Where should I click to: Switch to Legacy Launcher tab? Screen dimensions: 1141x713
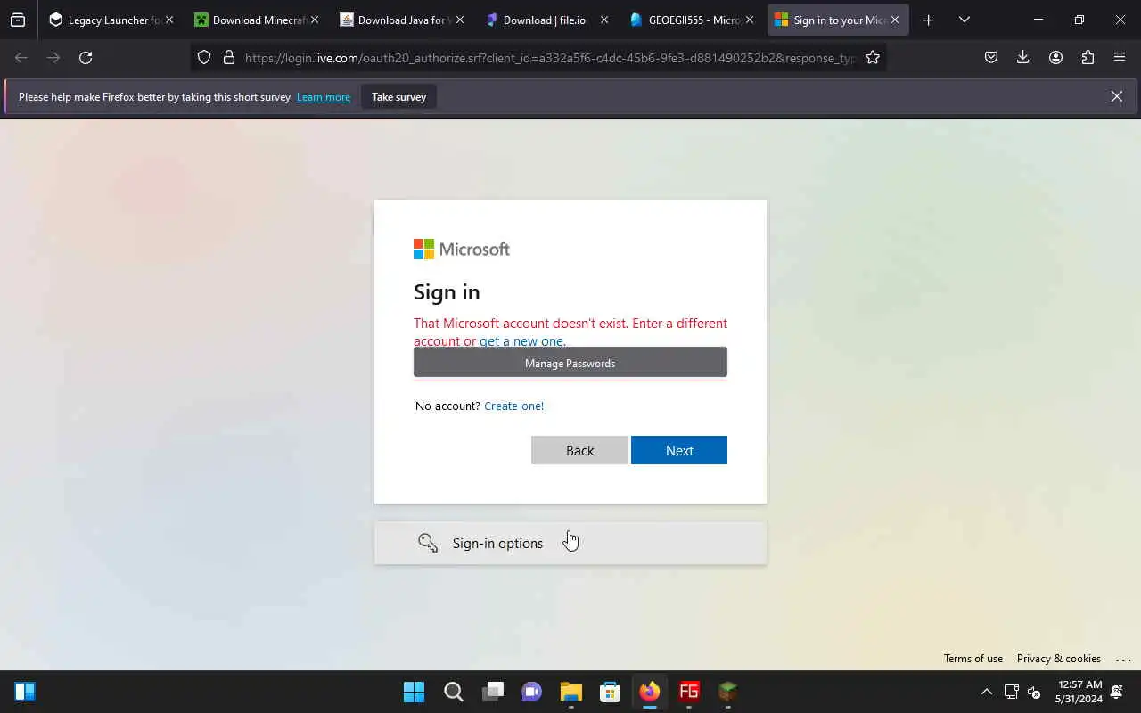(x=111, y=20)
